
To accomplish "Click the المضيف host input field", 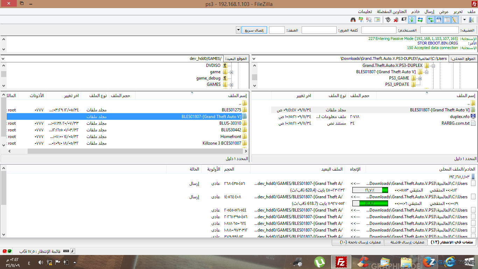I will click(439, 30).
